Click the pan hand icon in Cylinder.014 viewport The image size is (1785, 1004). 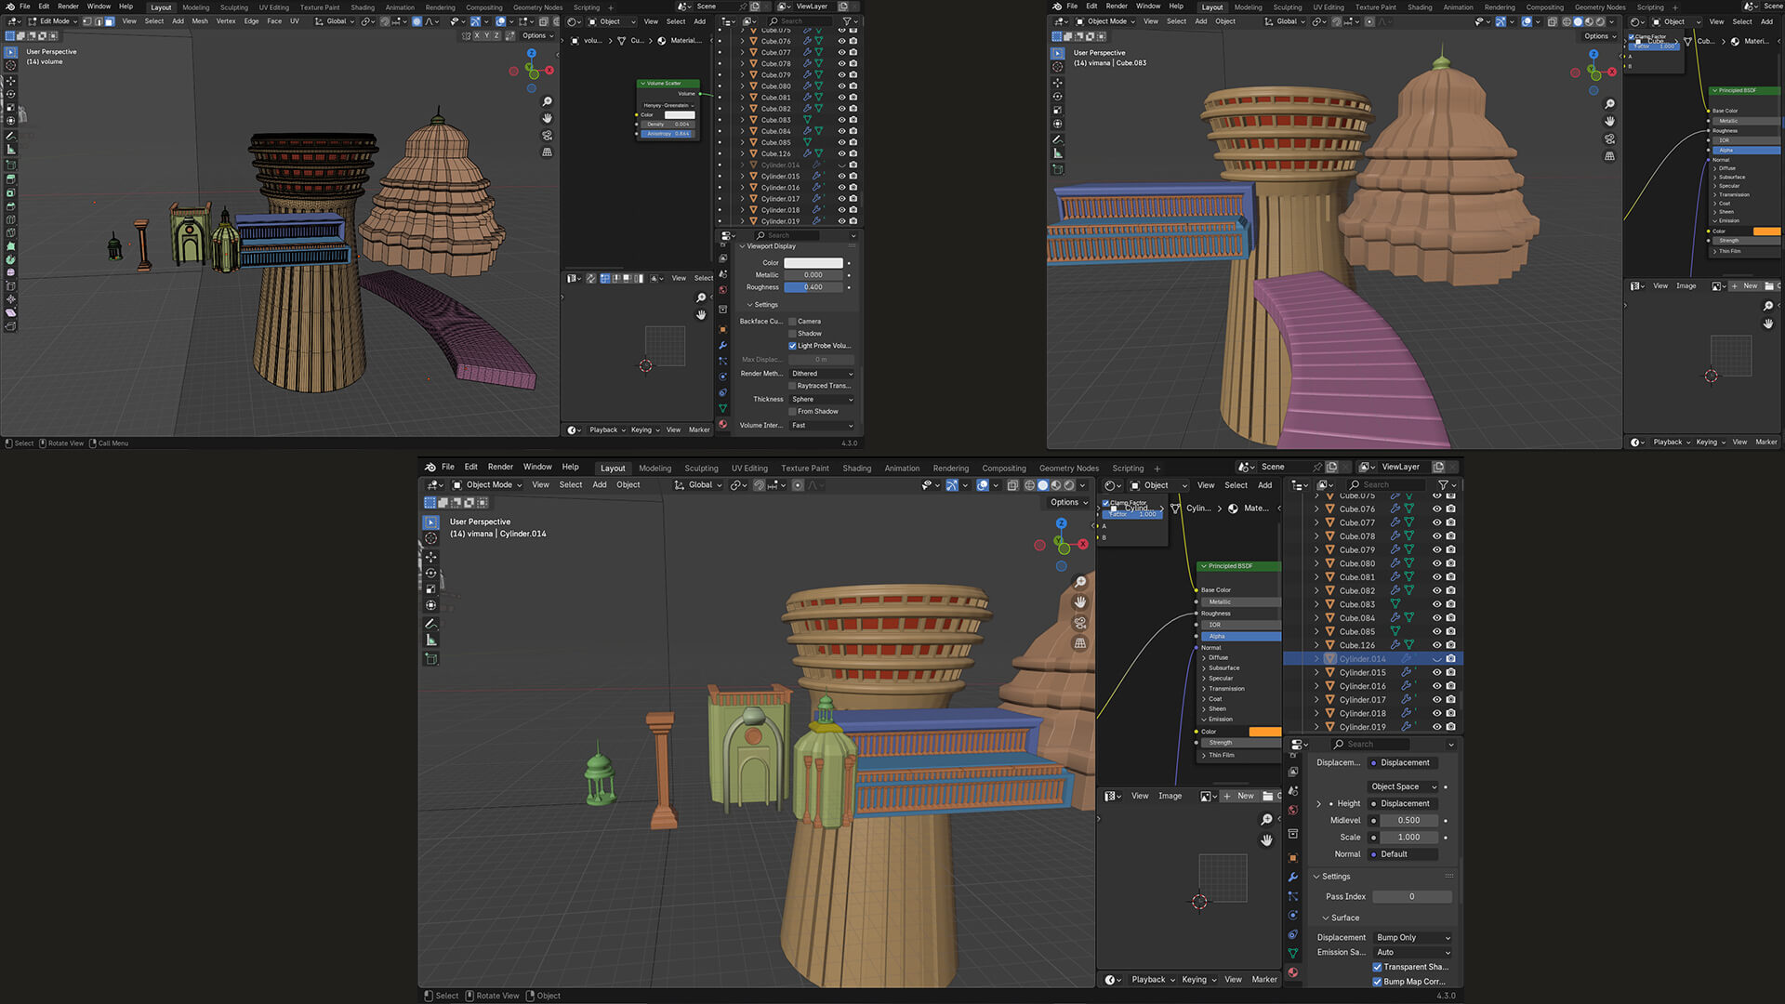[1080, 602]
